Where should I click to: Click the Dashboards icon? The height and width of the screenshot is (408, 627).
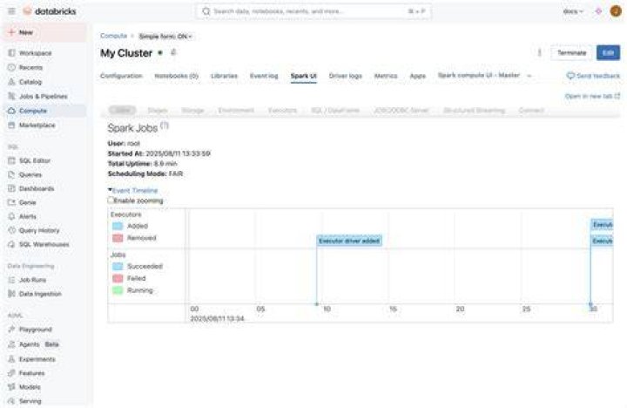click(x=11, y=188)
